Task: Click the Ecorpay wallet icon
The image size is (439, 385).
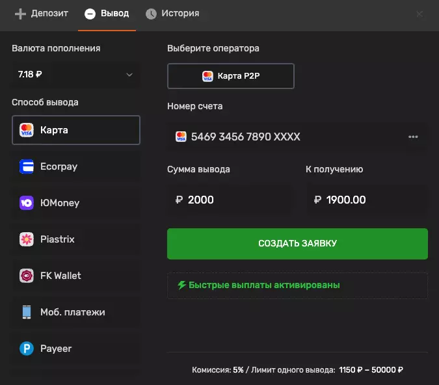Action: (x=27, y=166)
